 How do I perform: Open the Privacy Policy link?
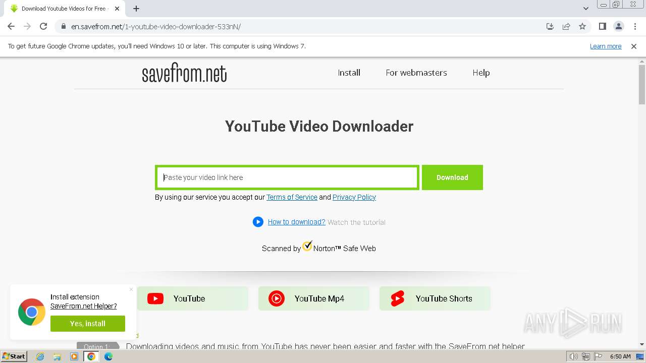click(x=354, y=197)
